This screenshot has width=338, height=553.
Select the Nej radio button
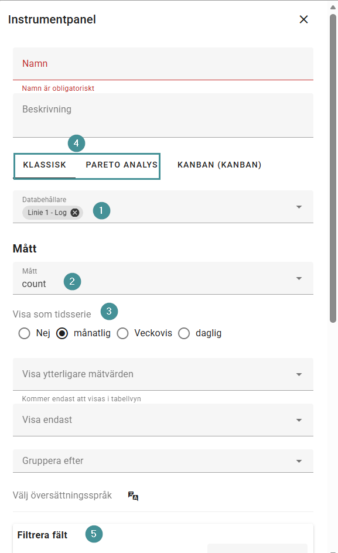pos(24,333)
